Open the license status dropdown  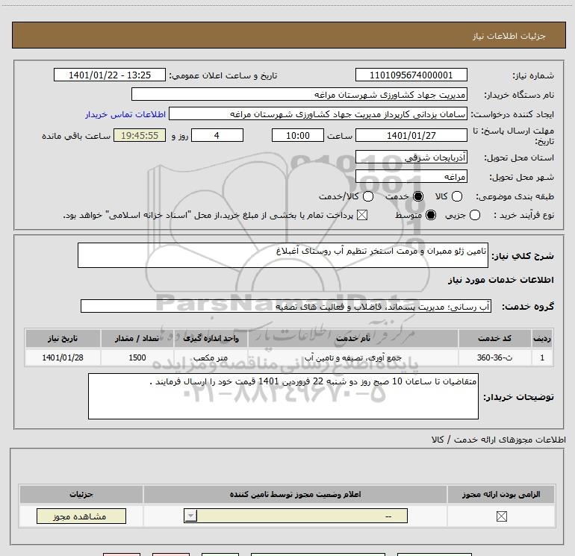pos(296,516)
